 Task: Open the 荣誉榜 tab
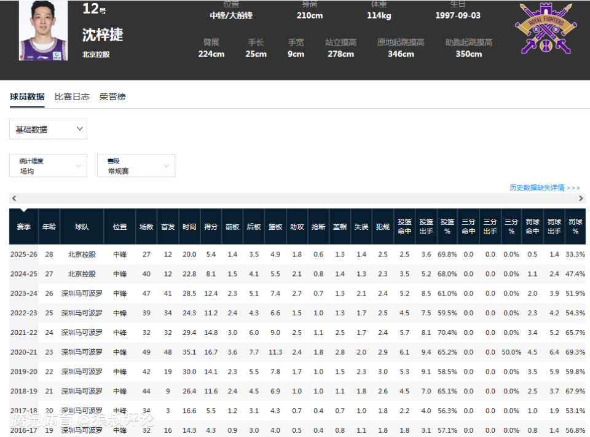click(x=112, y=96)
